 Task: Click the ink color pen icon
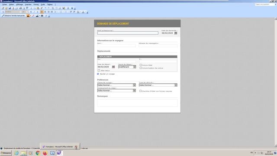(x=37, y=16)
